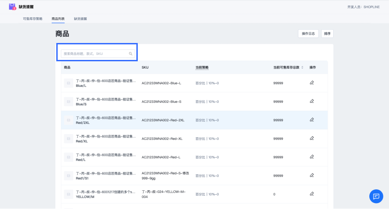Click the Red/L variant label
The image size is (389, 209).
coord(81,160)
